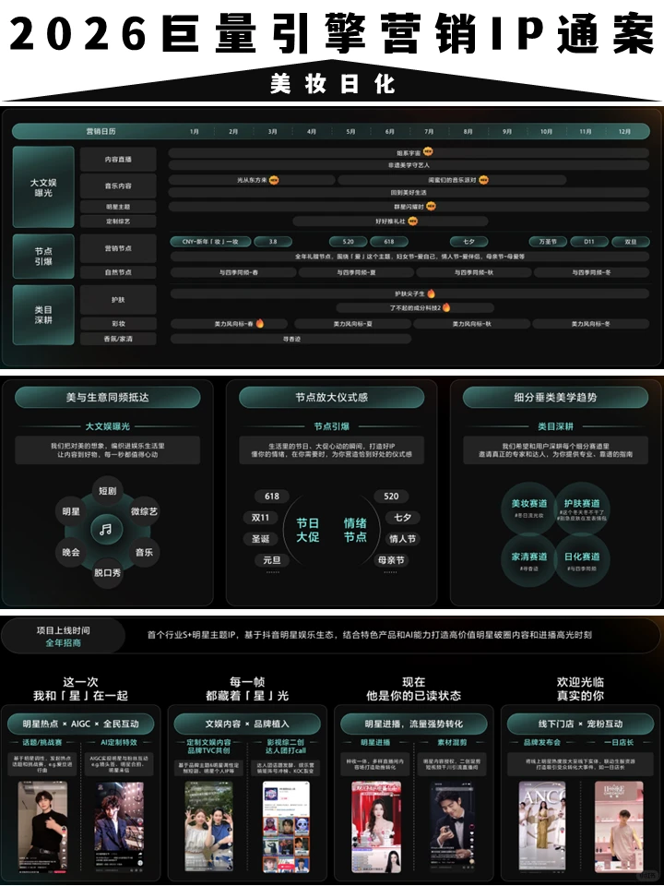Select the 文娱内容 × 品牌植入 header

coord(247,724)
